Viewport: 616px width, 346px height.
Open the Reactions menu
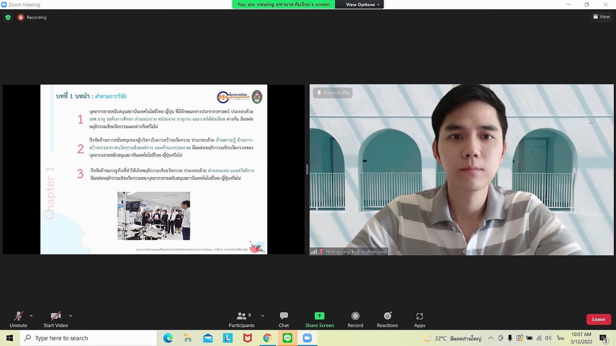387,319
